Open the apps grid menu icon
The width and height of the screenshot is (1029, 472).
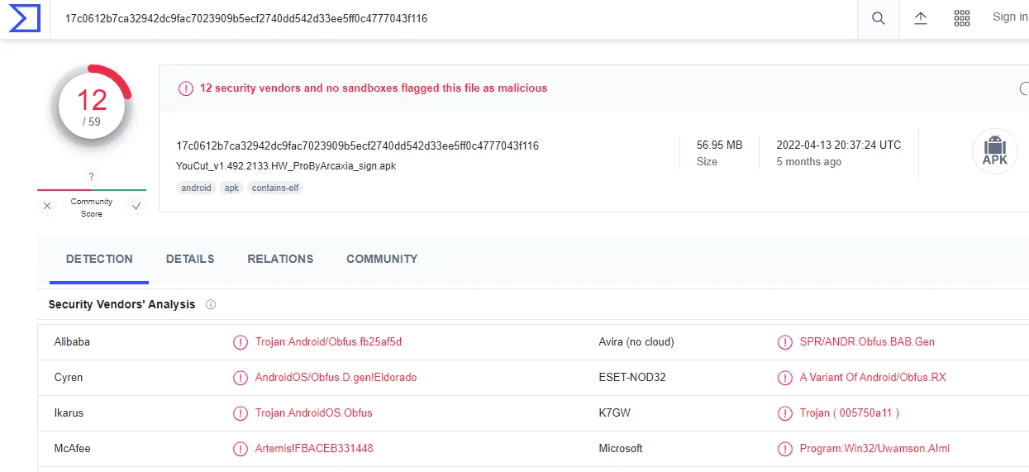point(962,18)
